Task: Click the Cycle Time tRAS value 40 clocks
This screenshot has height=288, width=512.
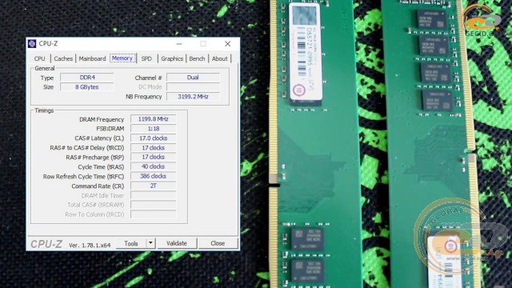Action: 153,166
